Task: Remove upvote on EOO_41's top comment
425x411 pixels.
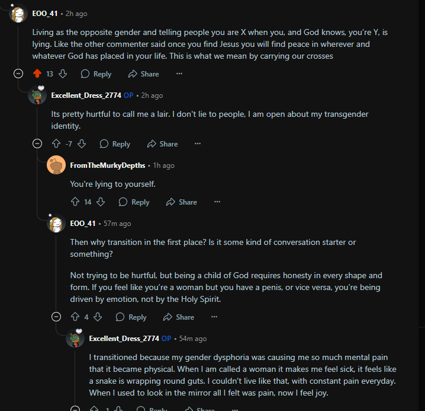Action: (x=37, y=74)
